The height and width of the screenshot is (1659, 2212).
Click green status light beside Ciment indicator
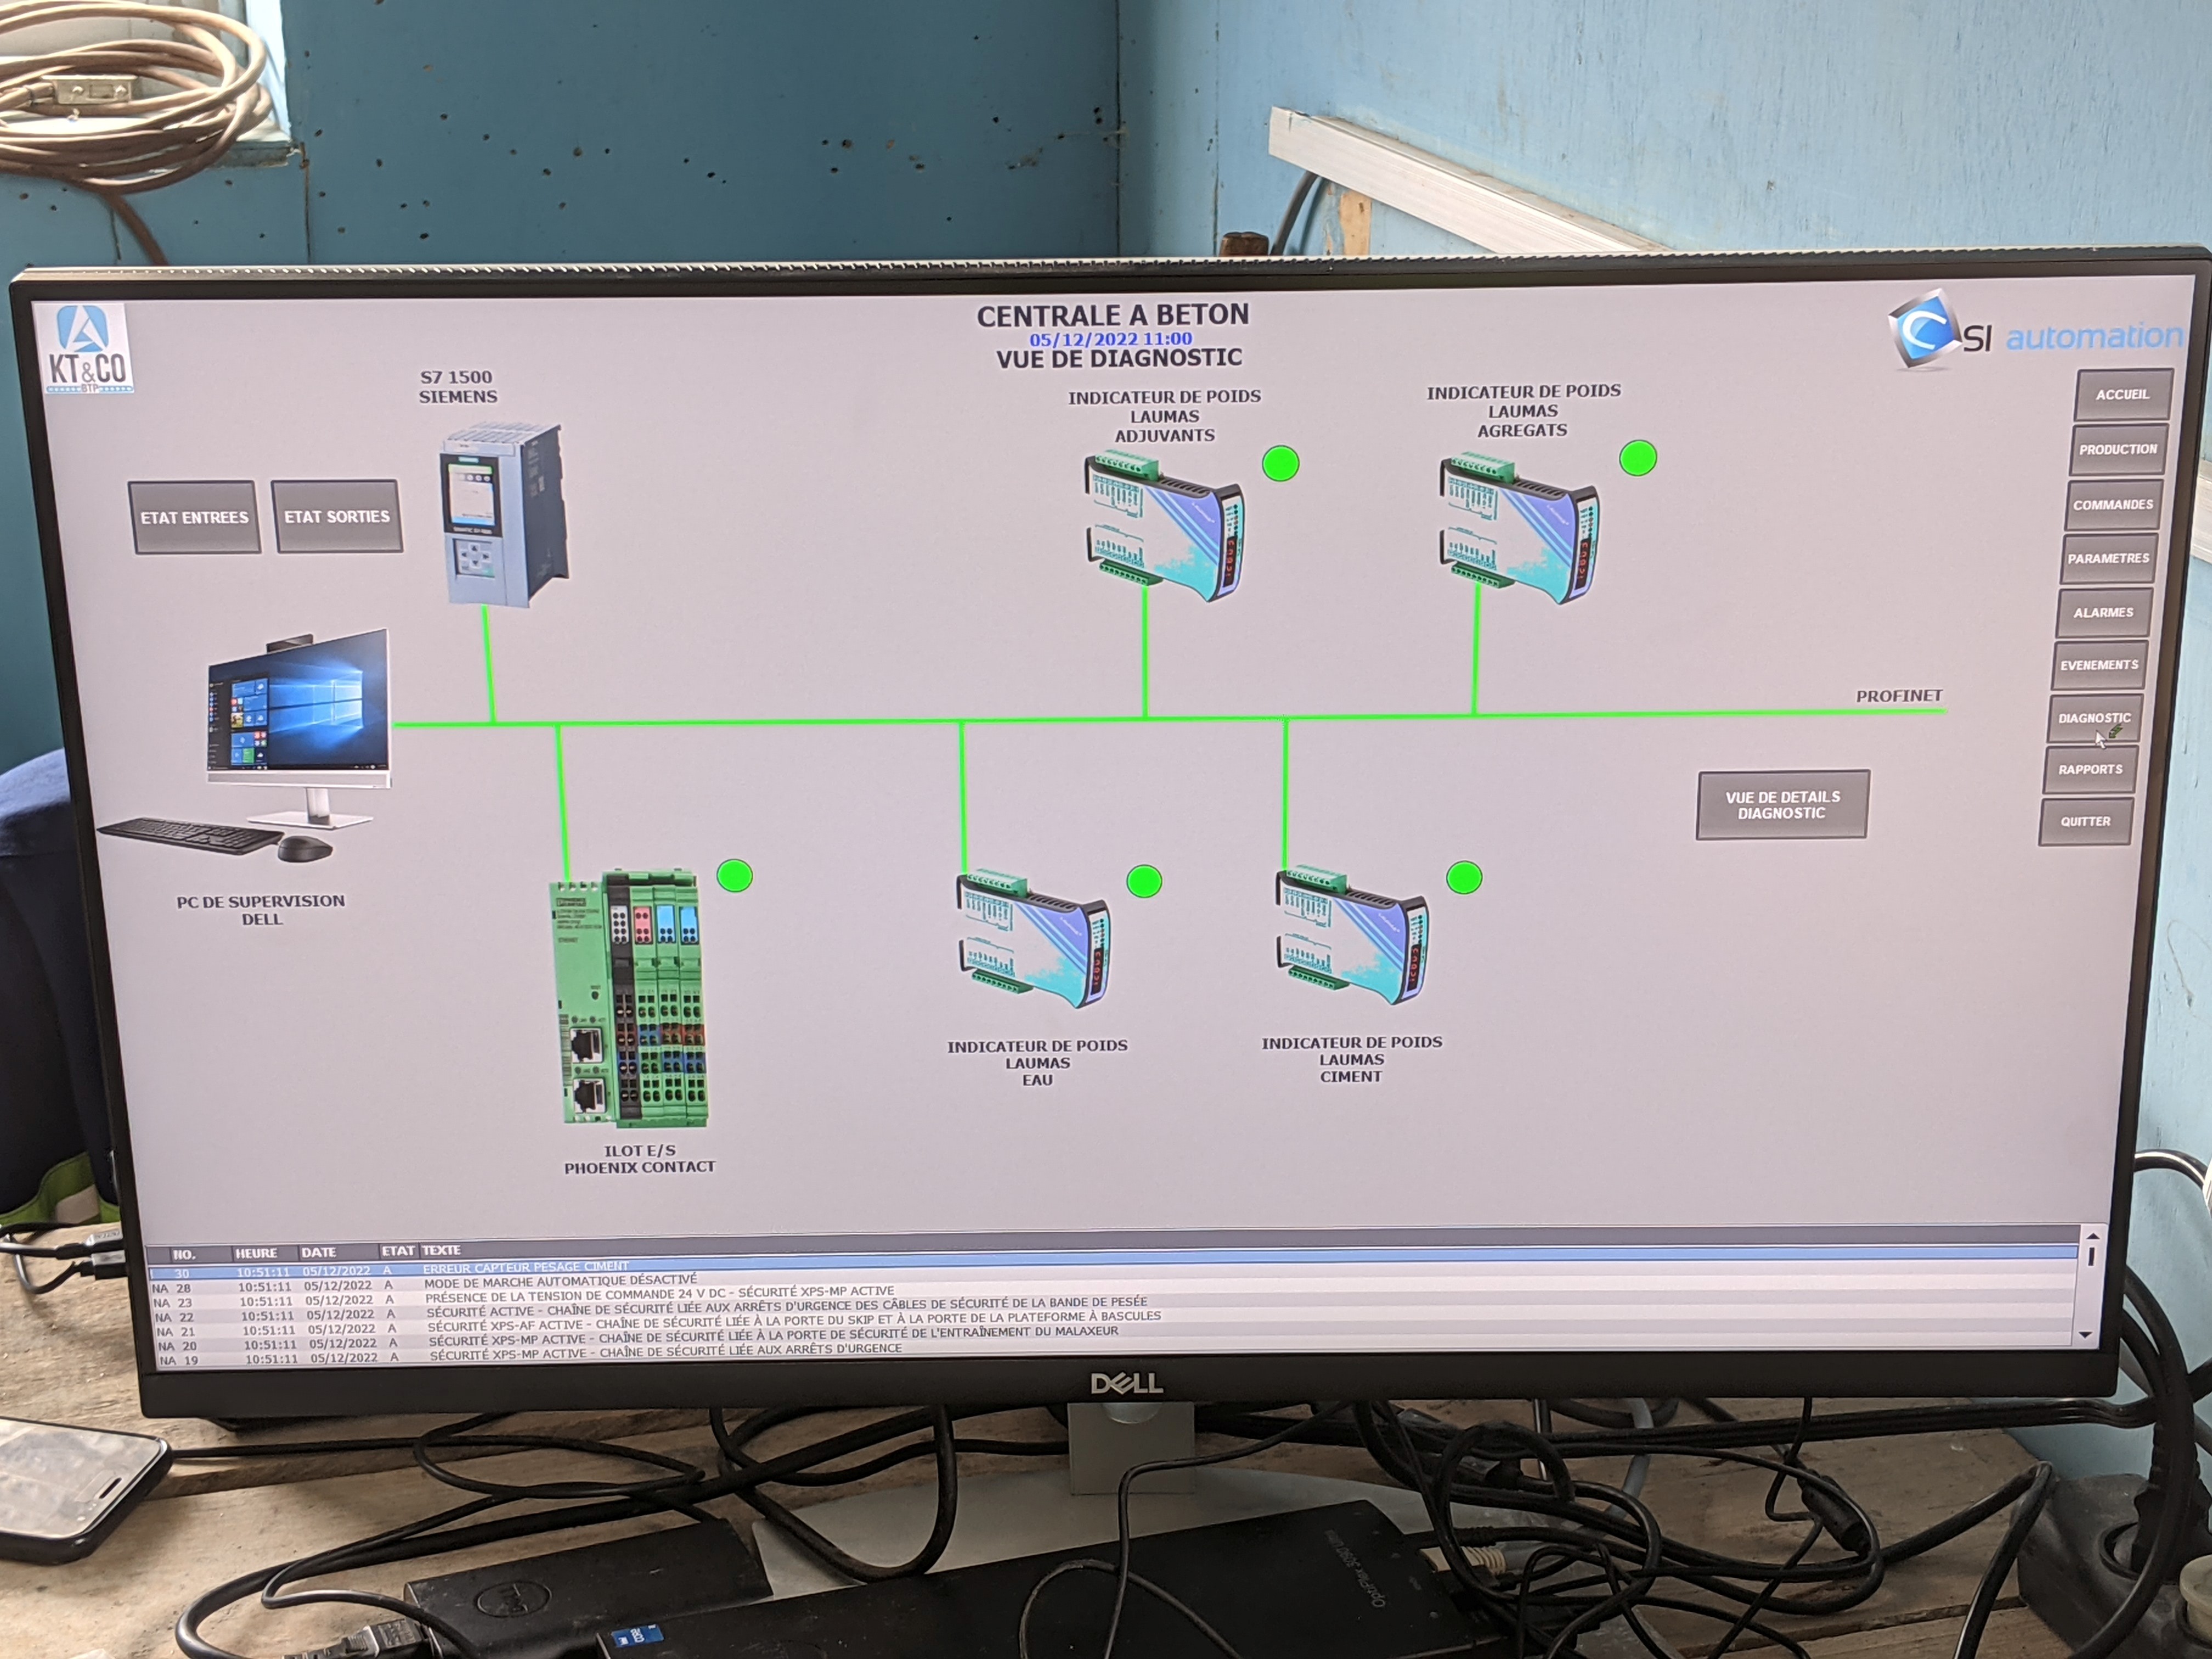[1463, 878]
